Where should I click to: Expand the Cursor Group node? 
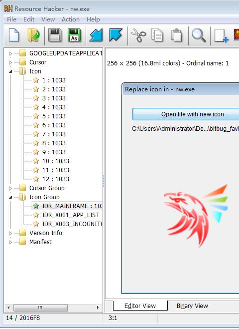[10, 188]
